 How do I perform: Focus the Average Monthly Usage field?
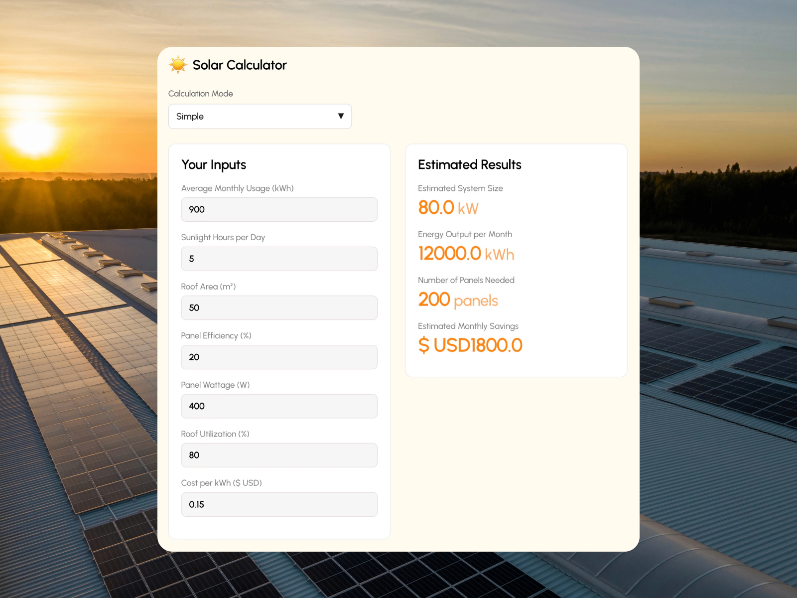tap(279, 209)
